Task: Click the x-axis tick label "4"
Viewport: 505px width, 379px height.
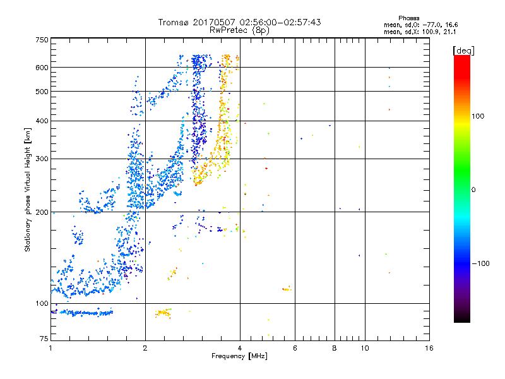Action: click(x=240, y=348)
